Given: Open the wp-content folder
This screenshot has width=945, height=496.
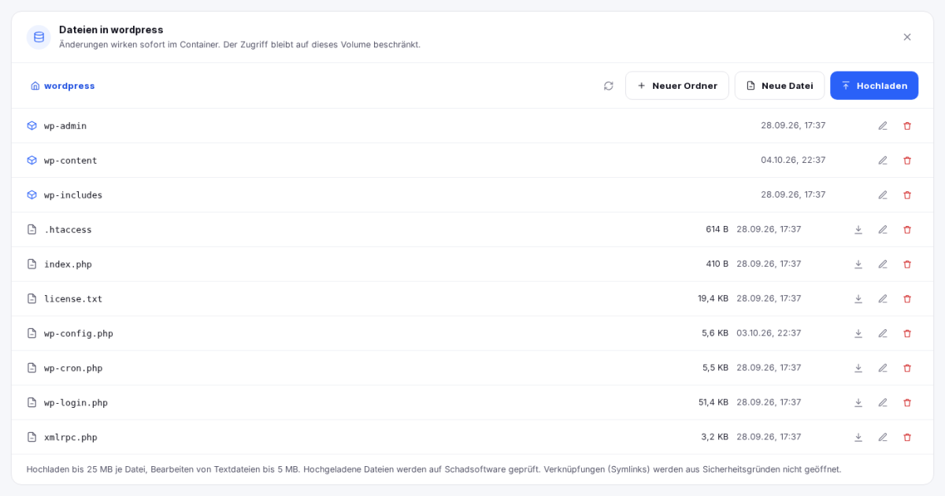Looking at the screenshot, I should [71, 161].
